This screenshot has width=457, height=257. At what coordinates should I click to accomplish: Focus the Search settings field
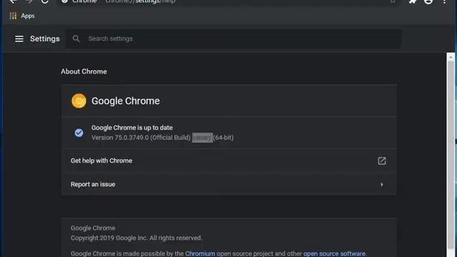(x=233, y=39)
